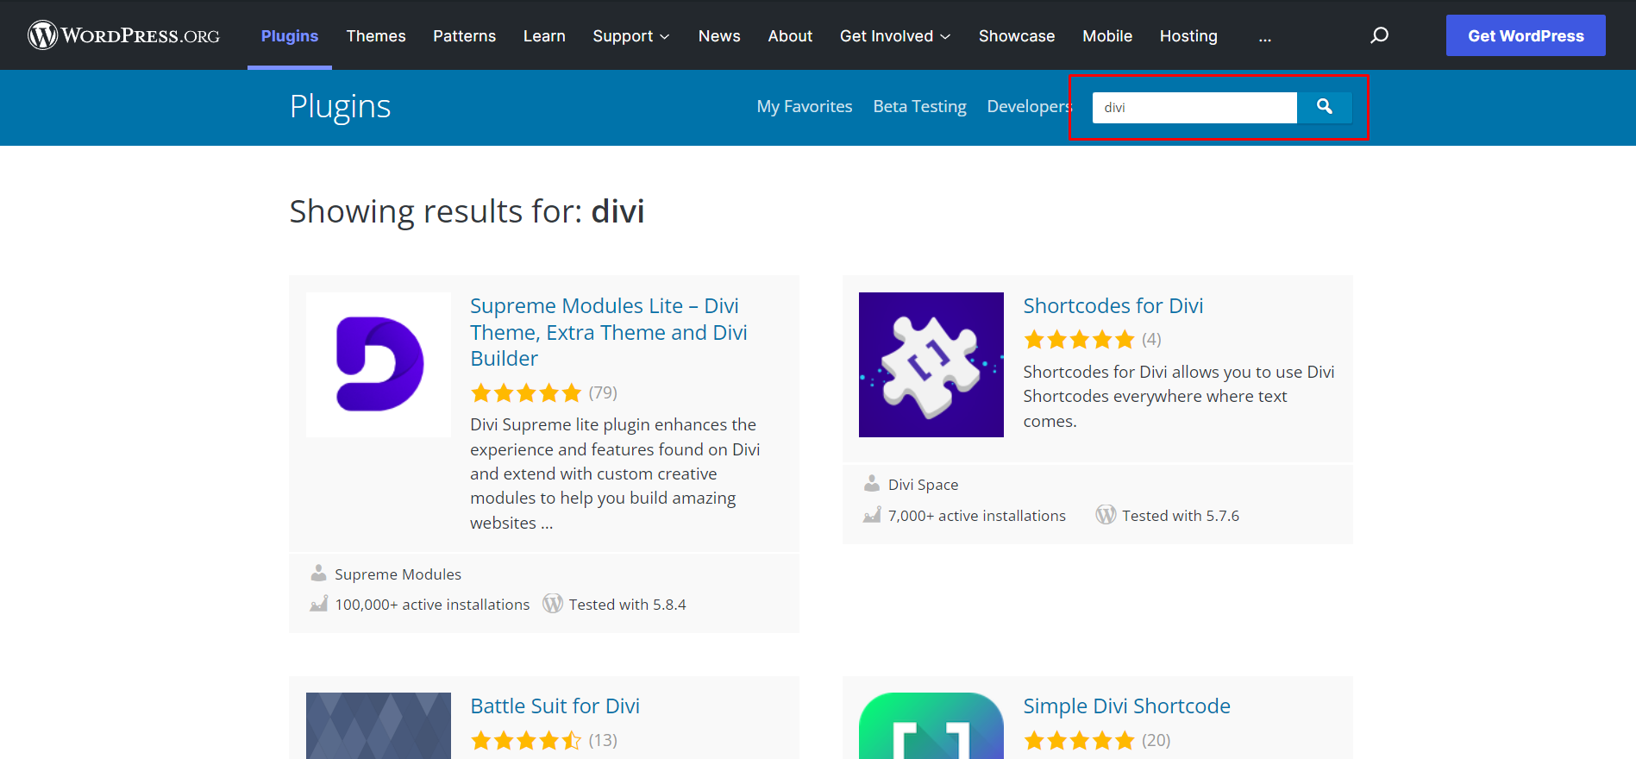1636x759 pixels.
Task: Click the Plugins page heading
Action: [x=340, y=107]
